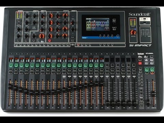Viewport: 164px width, 123px height.
Task: Click the round button at the bottom of the gate section
Action: [x=26, y=40]
